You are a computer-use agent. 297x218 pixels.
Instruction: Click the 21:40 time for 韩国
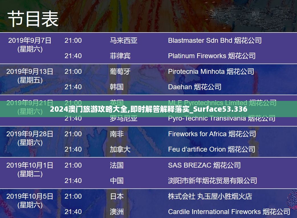click(73, 87)
